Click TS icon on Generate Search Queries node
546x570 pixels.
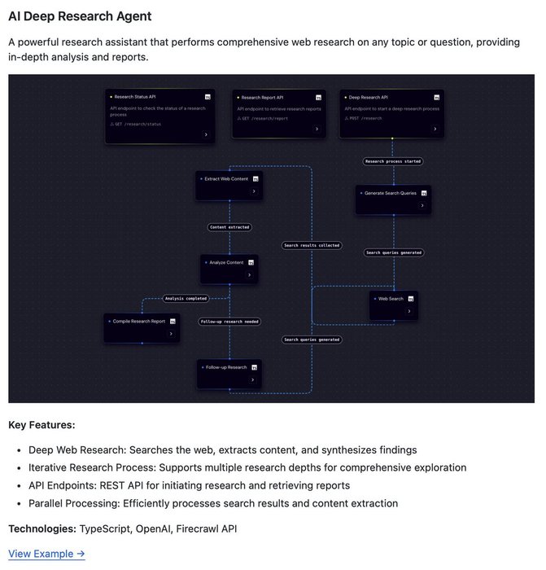click(424, 193)
